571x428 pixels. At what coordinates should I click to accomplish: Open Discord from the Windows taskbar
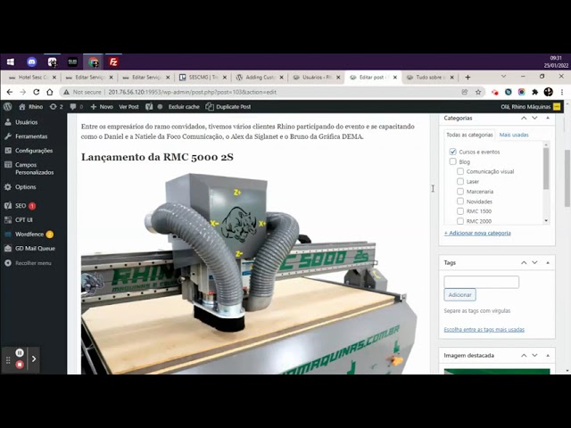pos(31,62)
